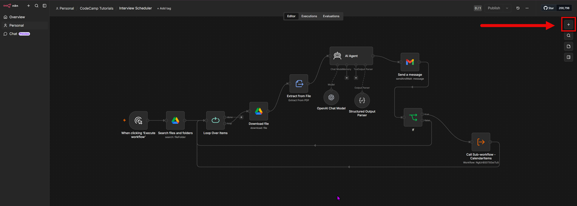
Task: Collapse the sidebar with the panel icon
Action: pyautogui.click(x=45, y=6)
